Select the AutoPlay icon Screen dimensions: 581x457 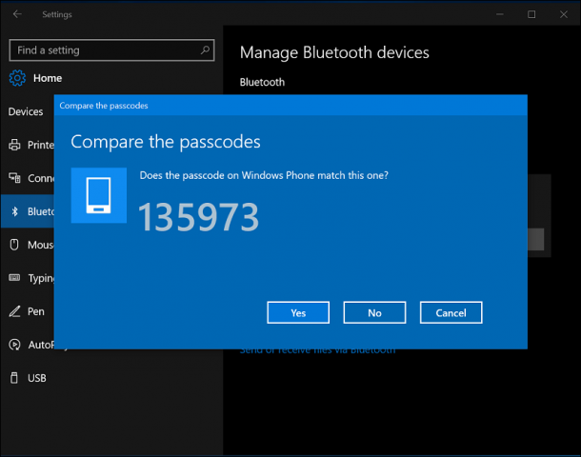pos(14,345)
